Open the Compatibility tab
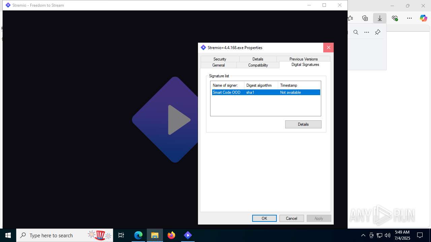Screen dimensions: 431x242 tap(258, 65)
